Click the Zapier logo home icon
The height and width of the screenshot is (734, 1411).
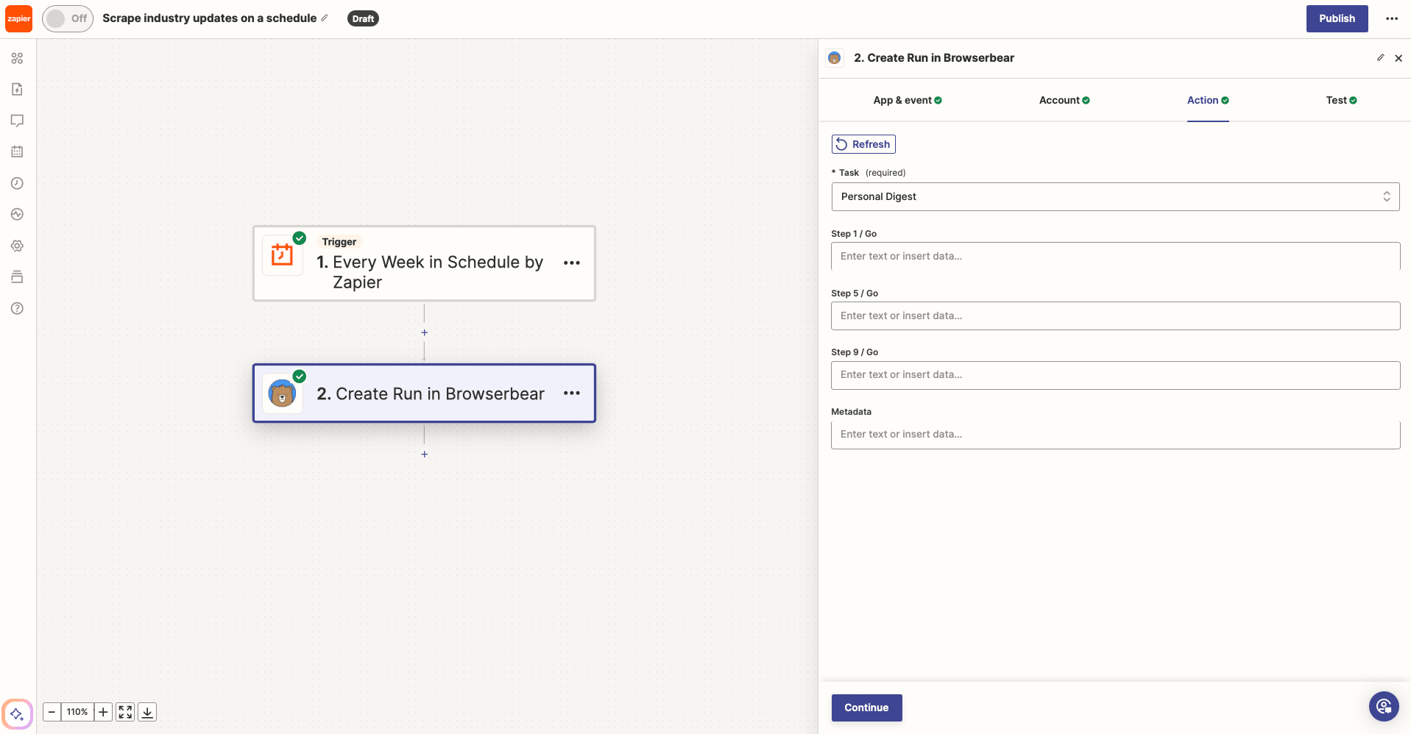pyautogui.click(x=18, y=18)
